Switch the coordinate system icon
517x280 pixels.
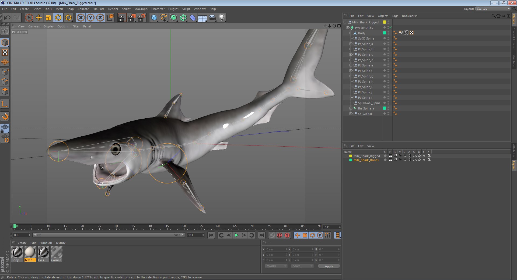point(110,18)
